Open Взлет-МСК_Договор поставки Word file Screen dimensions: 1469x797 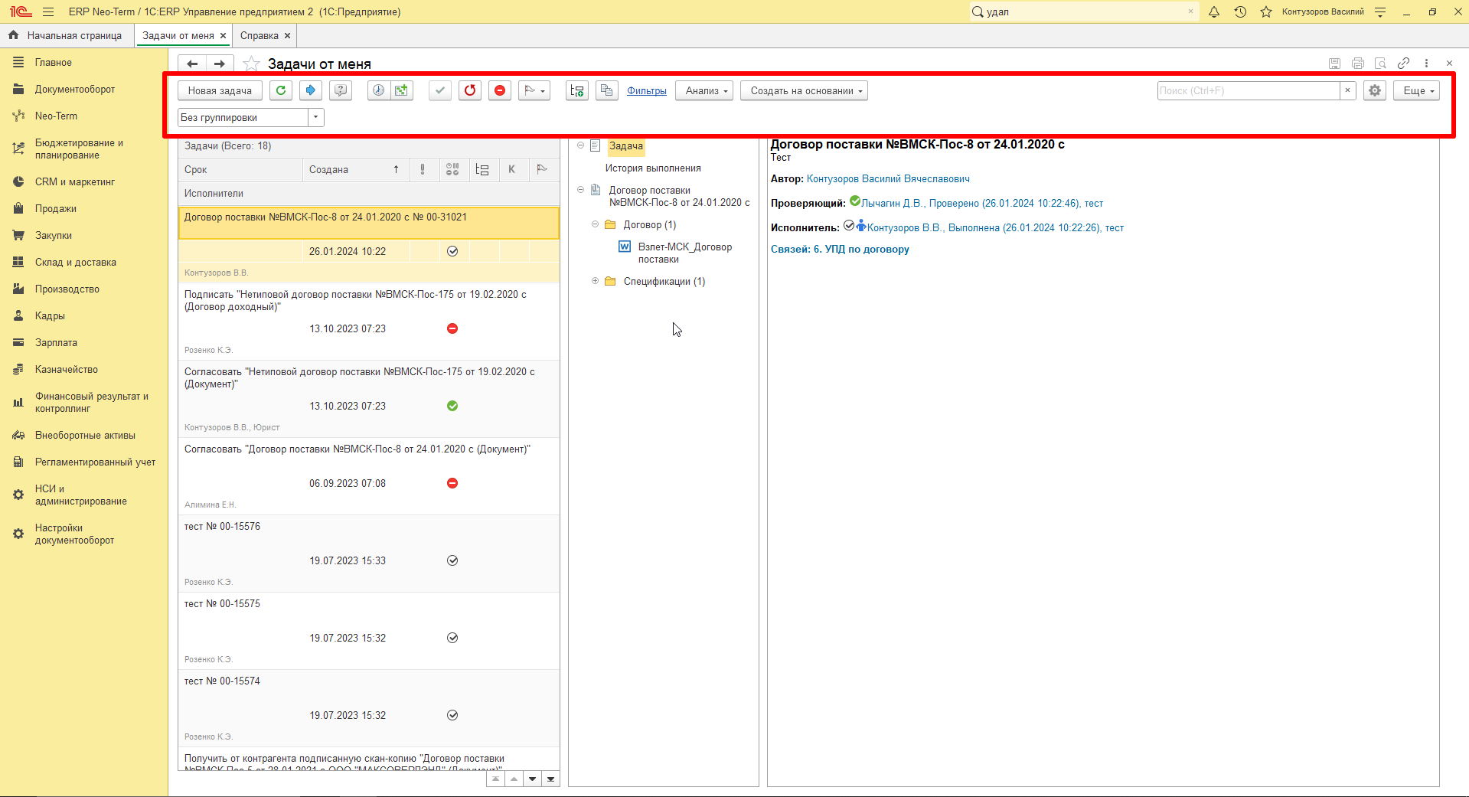tap(684, 253)
